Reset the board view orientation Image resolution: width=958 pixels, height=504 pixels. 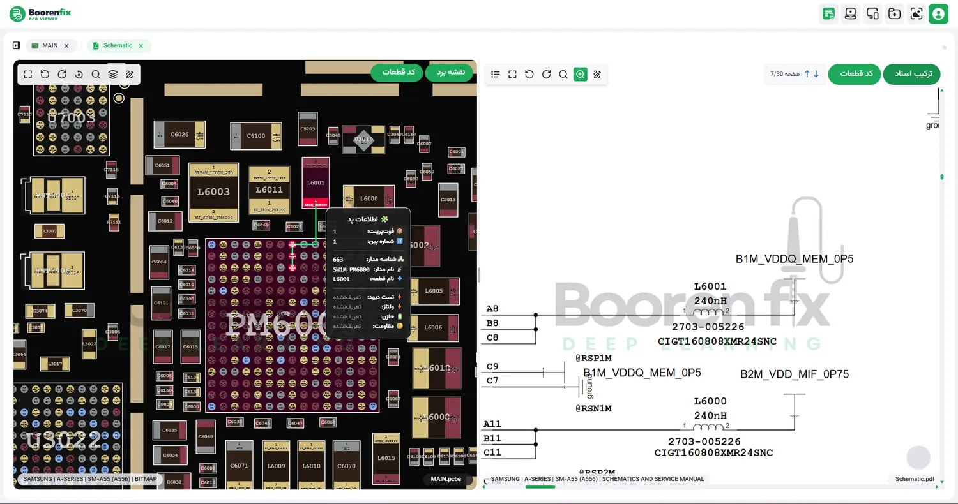79,75
